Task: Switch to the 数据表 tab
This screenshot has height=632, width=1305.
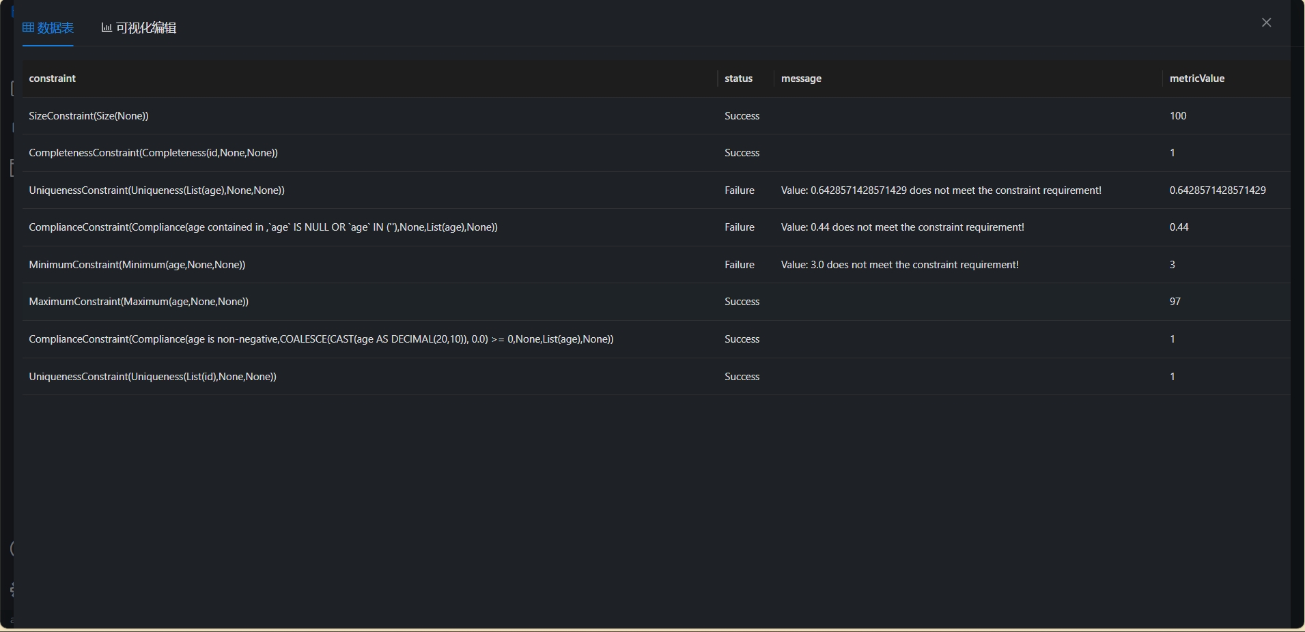Action: click(55, 28)
